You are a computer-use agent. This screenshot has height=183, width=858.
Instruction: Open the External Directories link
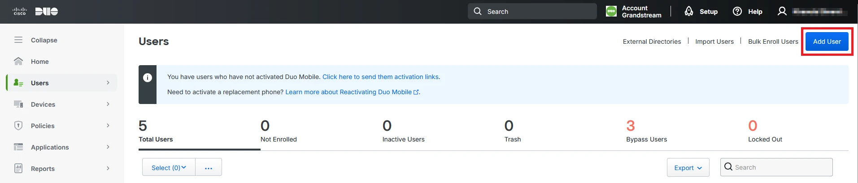click(652, 42)
